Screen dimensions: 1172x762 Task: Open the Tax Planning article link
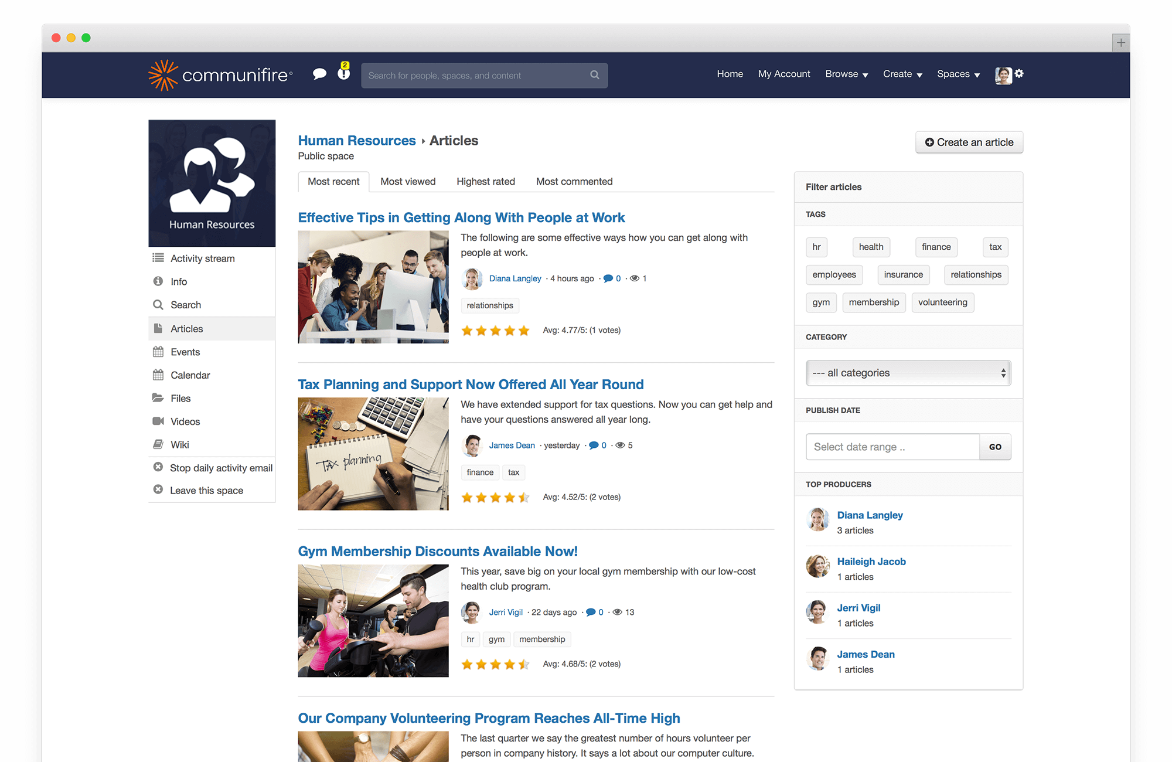[x=471, y=385]
